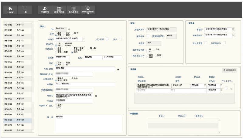Image resolution: width=243 pixels, height=139 pixels.
Task: Open the 一覧 list view
Action: point(25,10)
